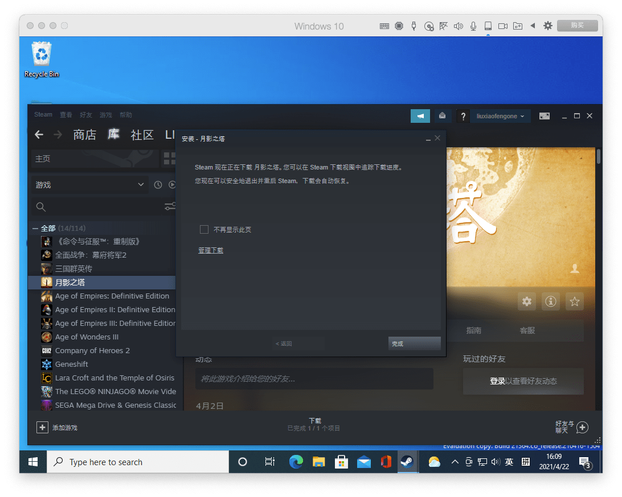622x497 pixels.
Task: Select Lara Croft and the Temple of Osiris
Action: tap(108, 378)
